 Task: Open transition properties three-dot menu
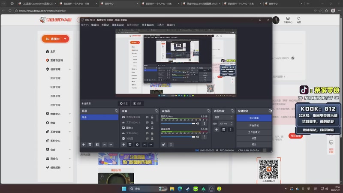[x=231, y=130]
